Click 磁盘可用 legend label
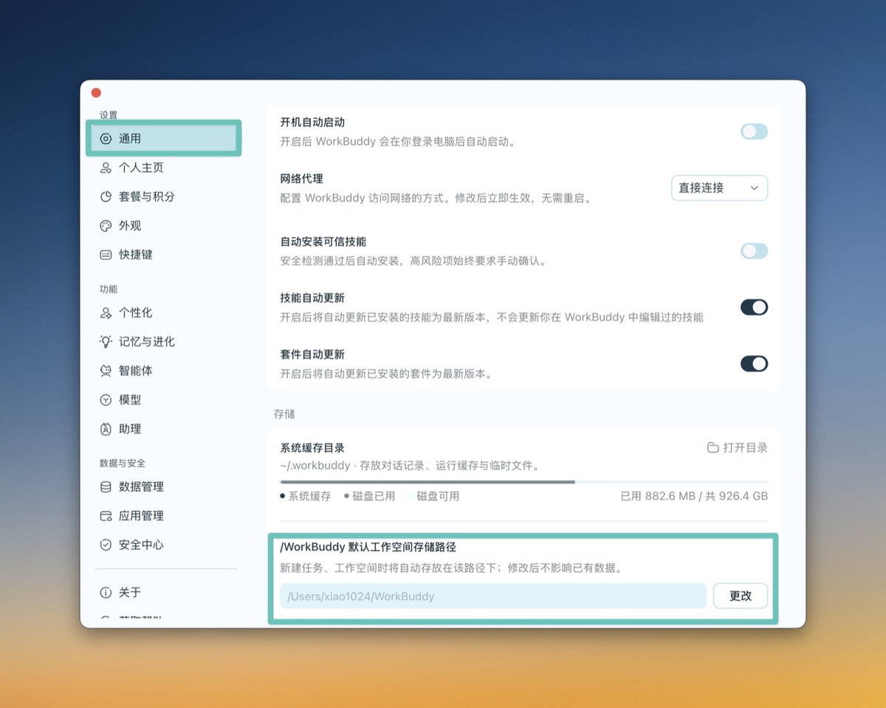 tap(438, 496)
